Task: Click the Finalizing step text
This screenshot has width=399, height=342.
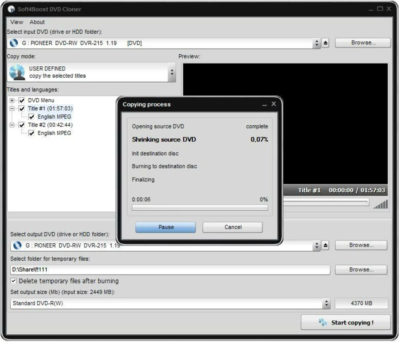Action: click(x=143, y=180)
